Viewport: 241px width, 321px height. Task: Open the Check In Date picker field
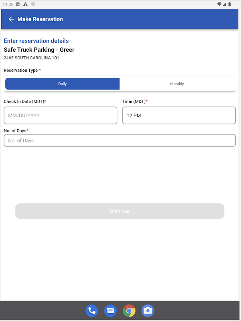(x=61, y=116)
